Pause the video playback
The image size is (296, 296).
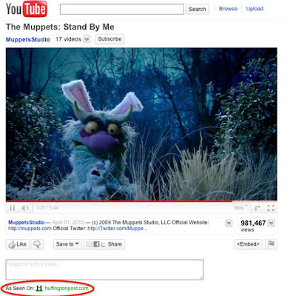12,208
